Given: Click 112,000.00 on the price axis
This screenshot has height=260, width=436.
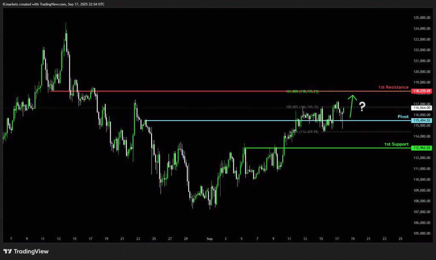Looking at the screenshot, I should point(422,158).
